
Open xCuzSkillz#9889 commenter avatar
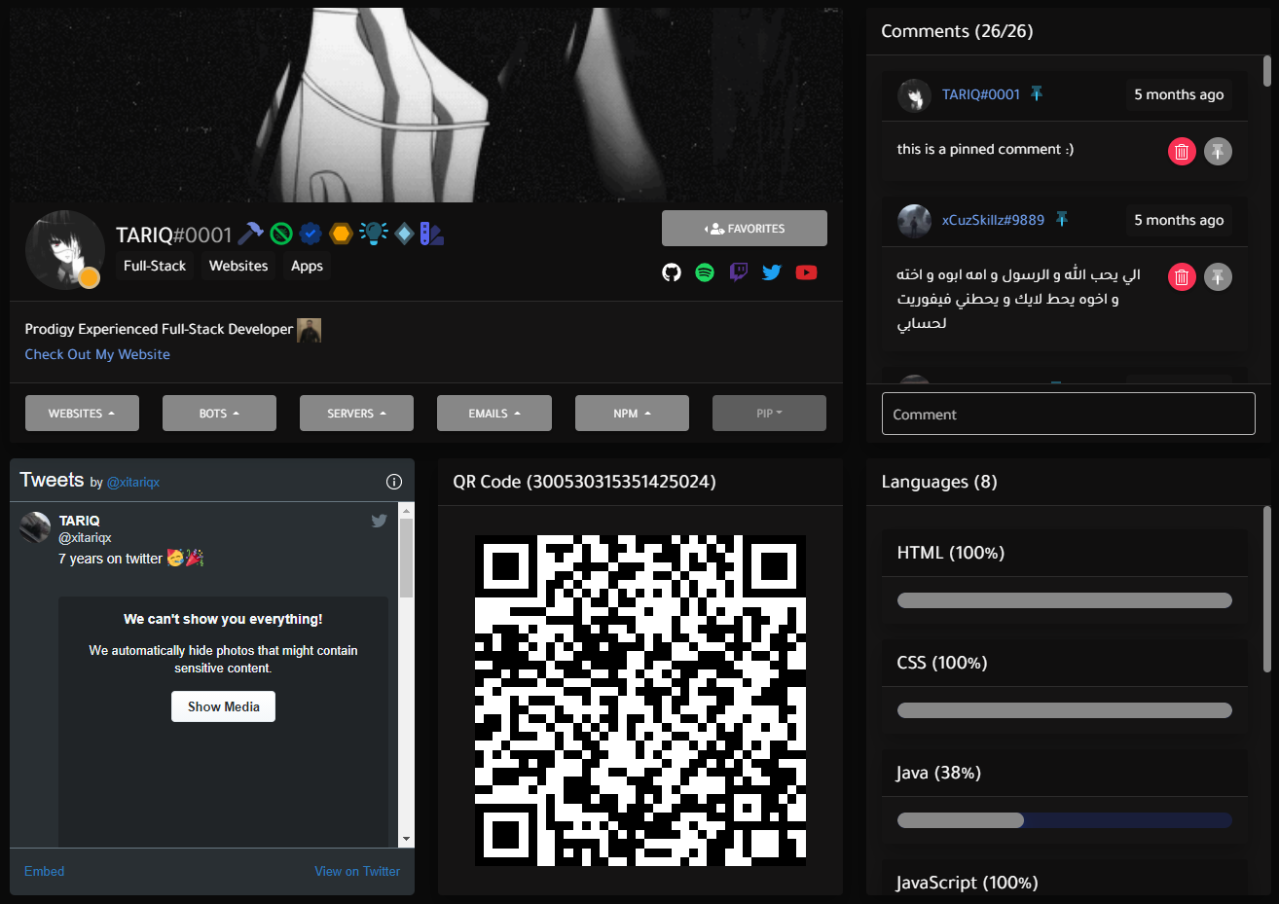click(914, 221)
